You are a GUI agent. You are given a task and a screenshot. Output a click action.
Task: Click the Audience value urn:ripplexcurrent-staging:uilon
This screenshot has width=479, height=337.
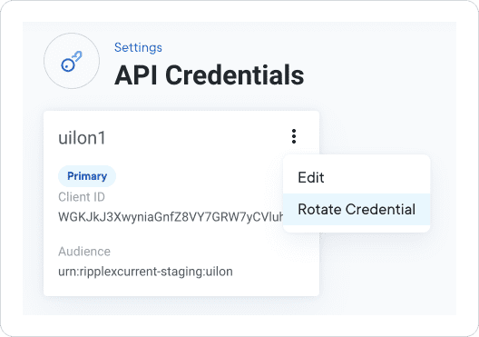[145, 272]
